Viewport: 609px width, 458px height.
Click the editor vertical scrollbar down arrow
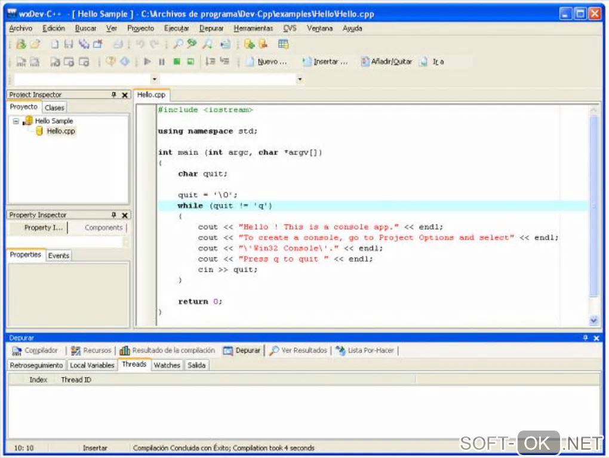click(x=593, y=320)
